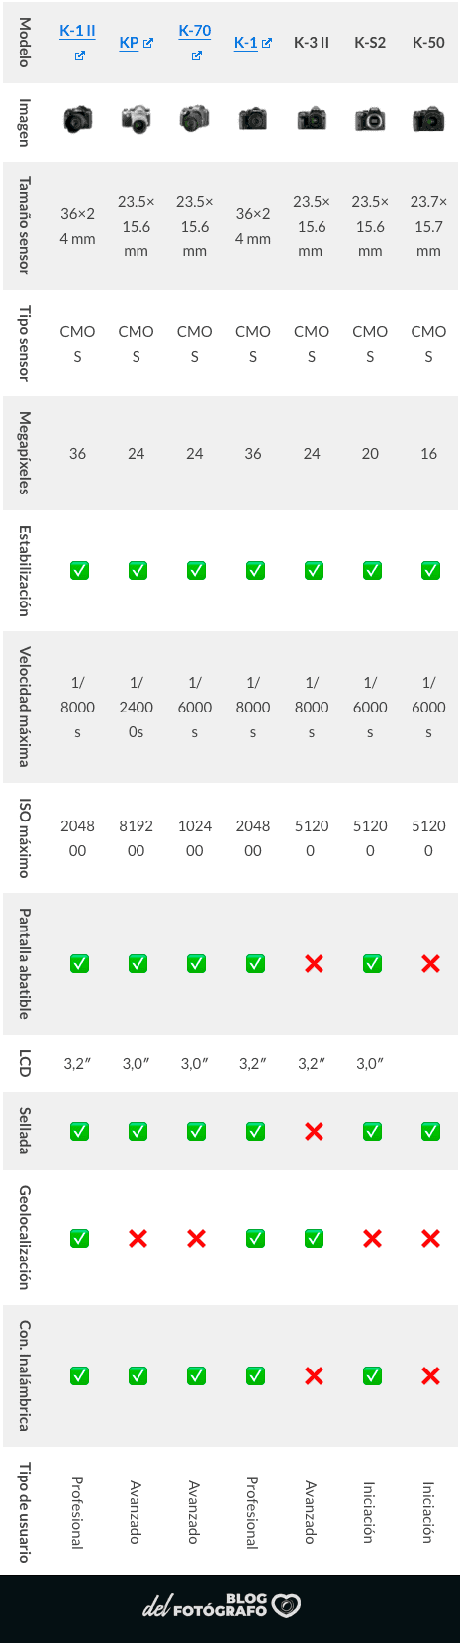The width and height of the screenshot is (460, 1643).
Task: Click the Blog del Fotógrafo logo
Action: [x=222, y=1605]
